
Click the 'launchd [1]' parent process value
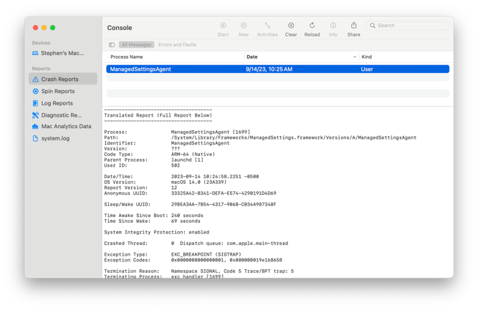tap(187, 160)
